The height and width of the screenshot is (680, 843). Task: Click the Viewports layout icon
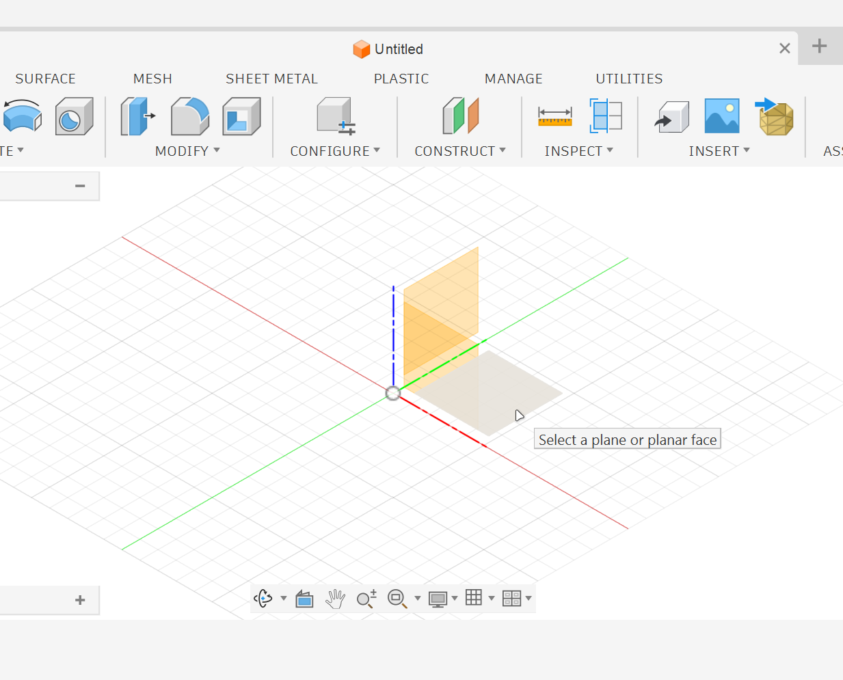(511, 599)
